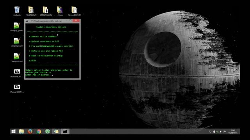The width and height of the screenshot is (250, 140).
Task: Click the 'Back to PScoverBOX startup' line
Action: click(46, 56)
